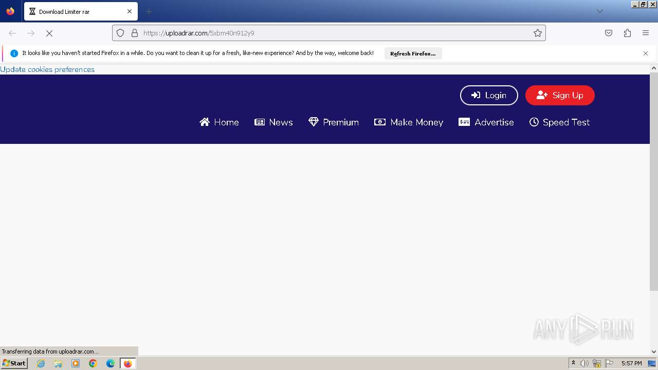Click the Refresh Firefox button
This screenshot has height=370, width=658.
click(413, 53)
